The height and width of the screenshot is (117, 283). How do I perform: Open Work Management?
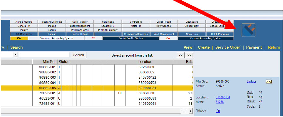[164, 34]
